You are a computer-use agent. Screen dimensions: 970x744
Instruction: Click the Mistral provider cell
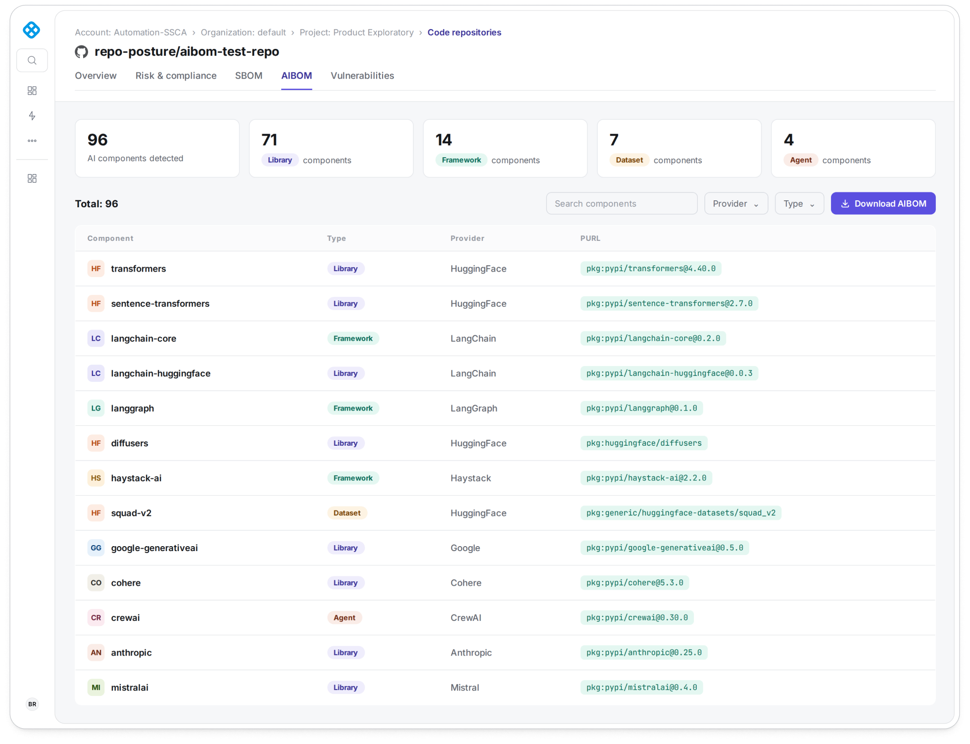465,688
